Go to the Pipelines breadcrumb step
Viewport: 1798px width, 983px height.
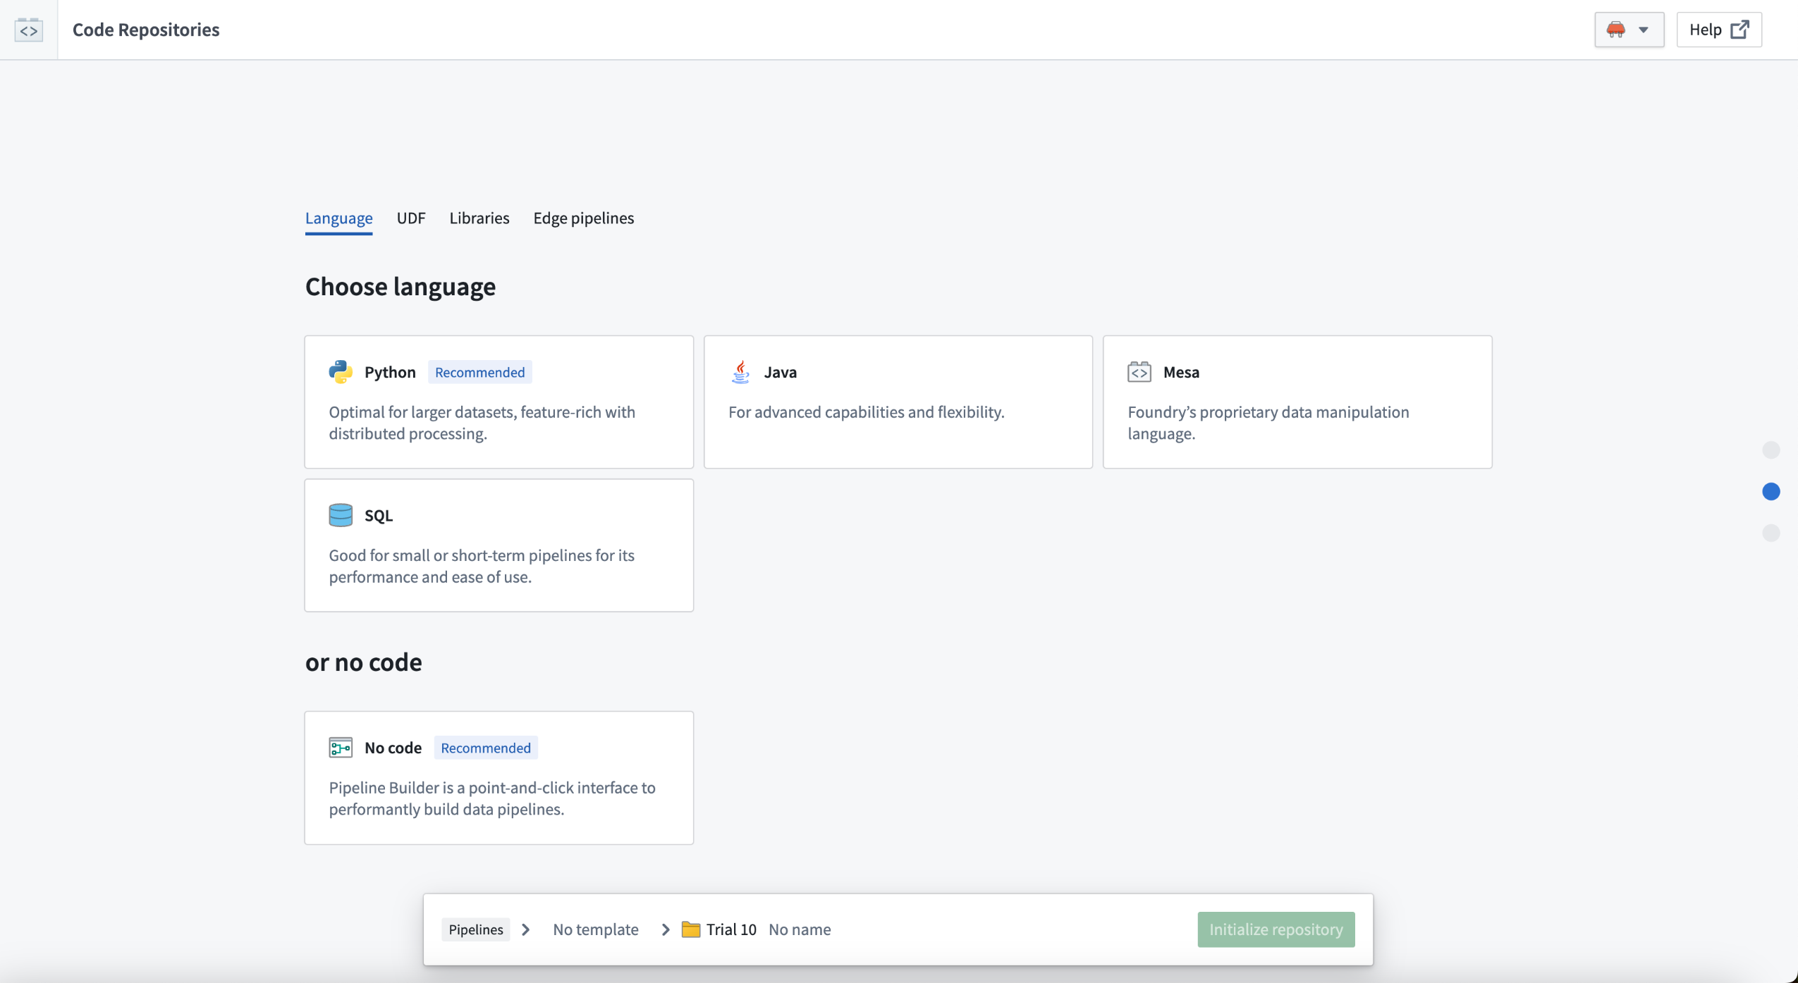pos(476,929)
